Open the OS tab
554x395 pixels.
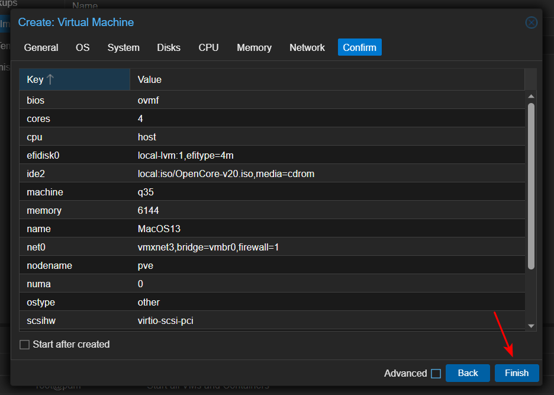[x=83, y=47]
